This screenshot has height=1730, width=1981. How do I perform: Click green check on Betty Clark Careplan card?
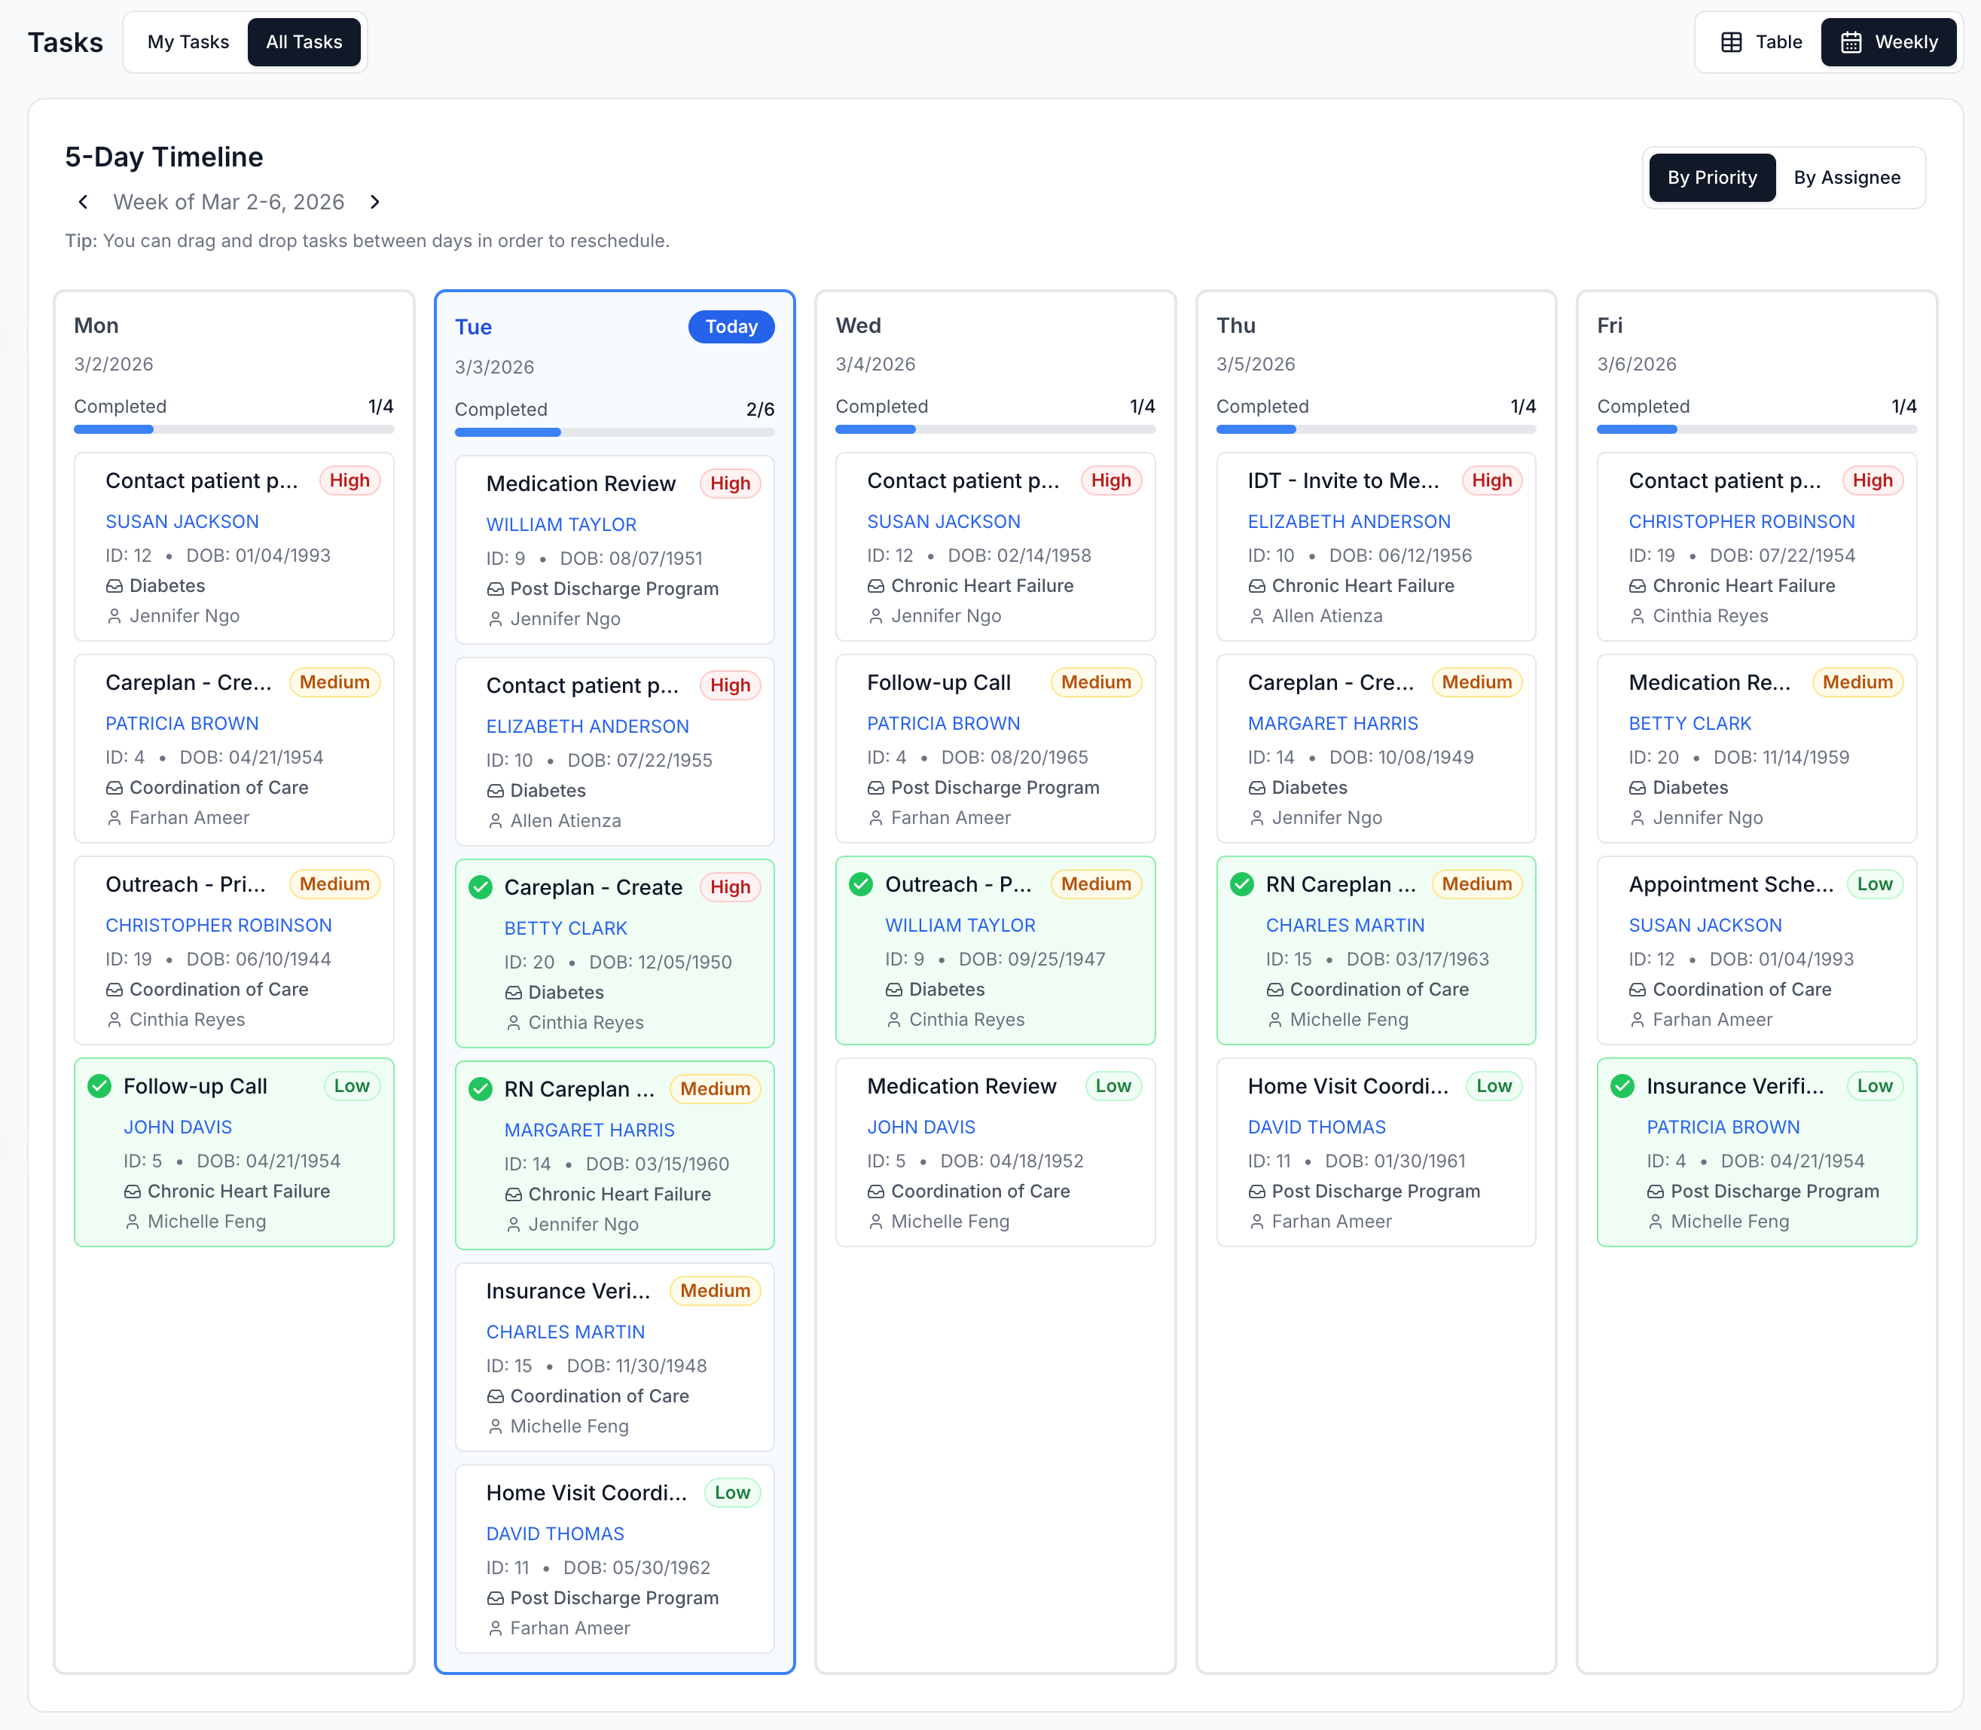point(480,887)
